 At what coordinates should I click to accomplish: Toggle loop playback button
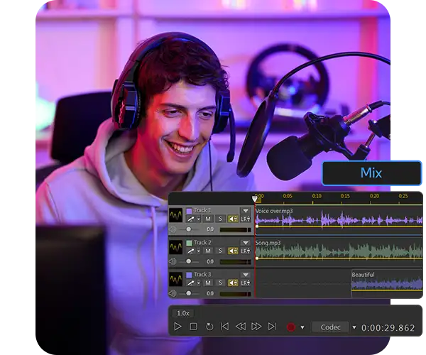point(209,327)
